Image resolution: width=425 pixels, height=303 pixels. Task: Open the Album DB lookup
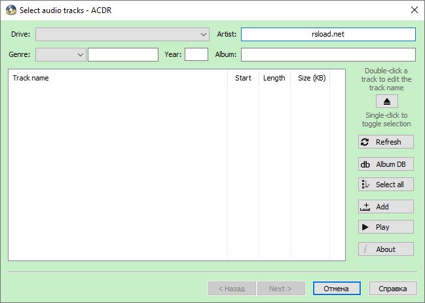click(386, 164)
